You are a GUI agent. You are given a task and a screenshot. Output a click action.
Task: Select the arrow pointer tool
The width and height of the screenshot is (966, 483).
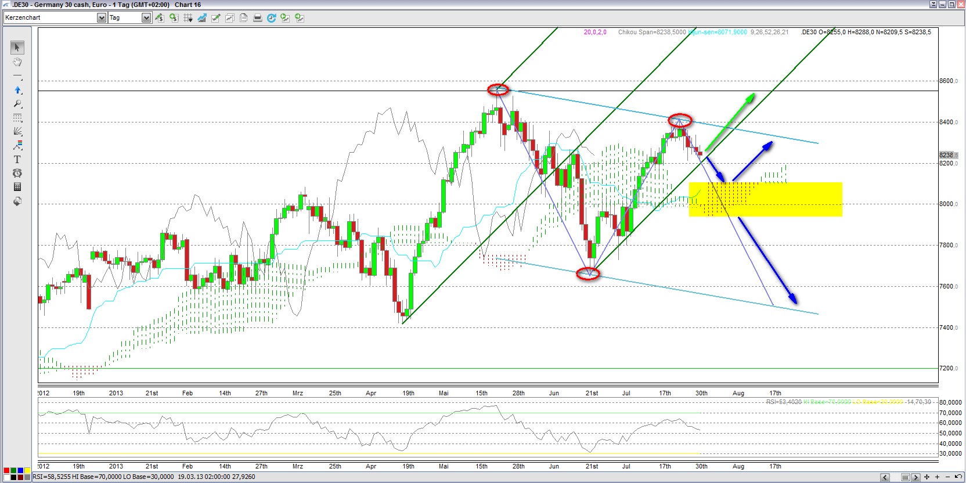(x=17, y=48)
